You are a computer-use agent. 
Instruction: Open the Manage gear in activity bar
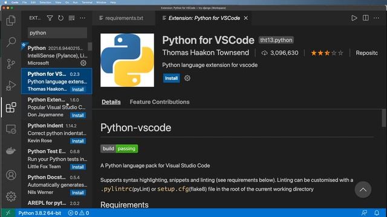tap(11, 197)
